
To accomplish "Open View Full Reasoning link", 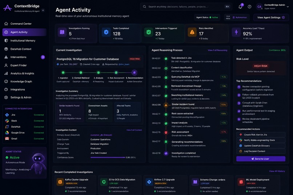I will (217, 50).
